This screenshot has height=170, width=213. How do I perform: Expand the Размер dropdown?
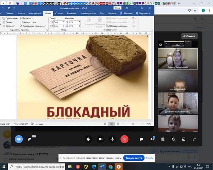(8, 22)
